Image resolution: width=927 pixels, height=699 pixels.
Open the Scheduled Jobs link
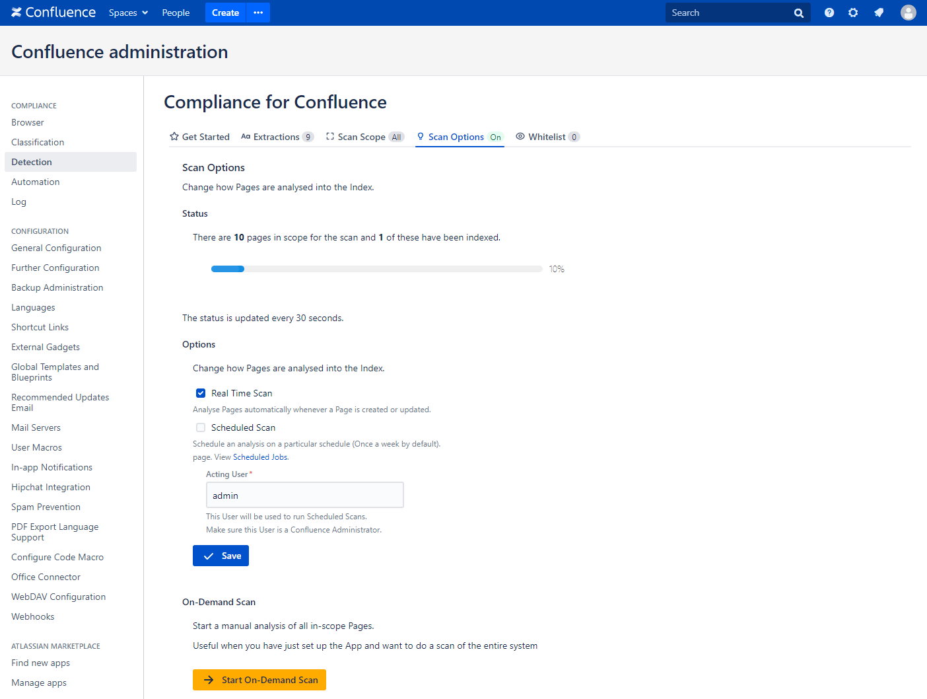pyautogui.click(x=260, y=457)
